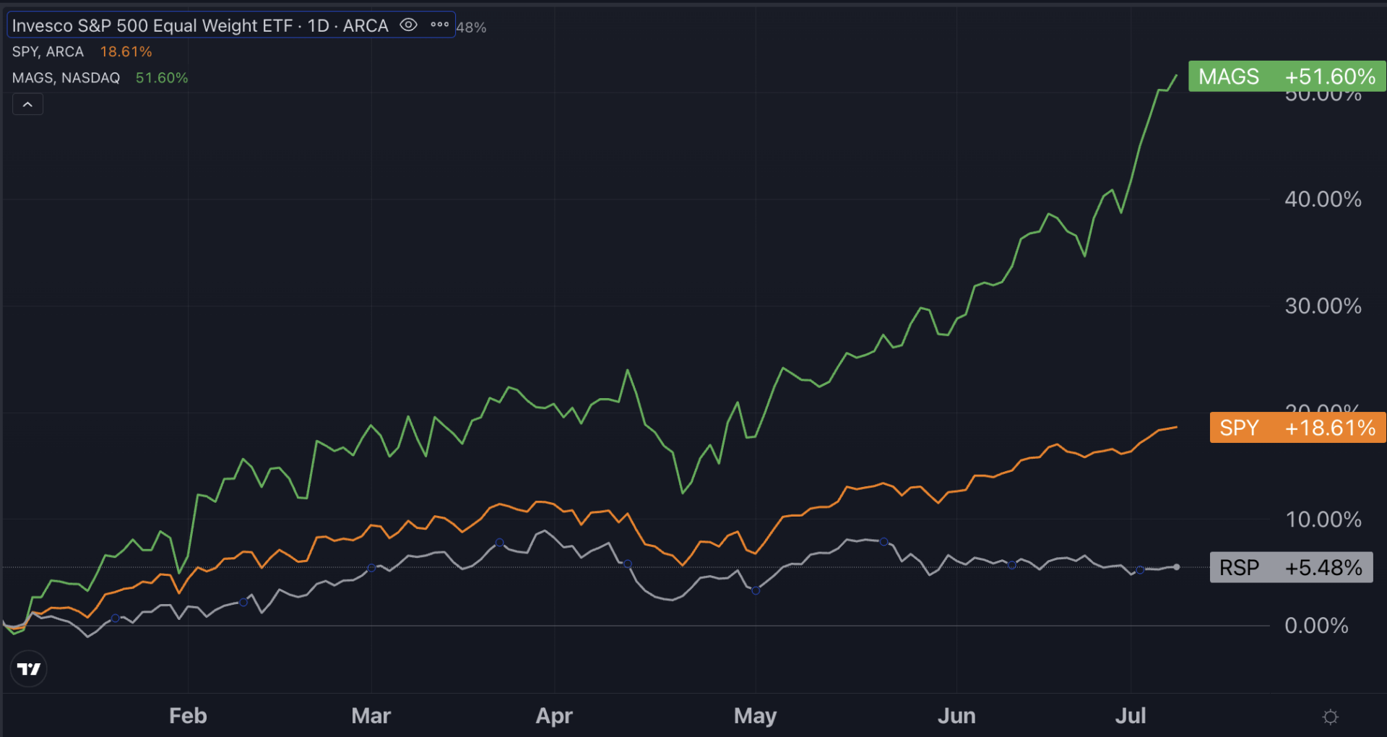Open the three-dot more options menu
Image resolution: width=1387 pixels, height=737 pixels.
pyautogui.click(x=439, y=25)
